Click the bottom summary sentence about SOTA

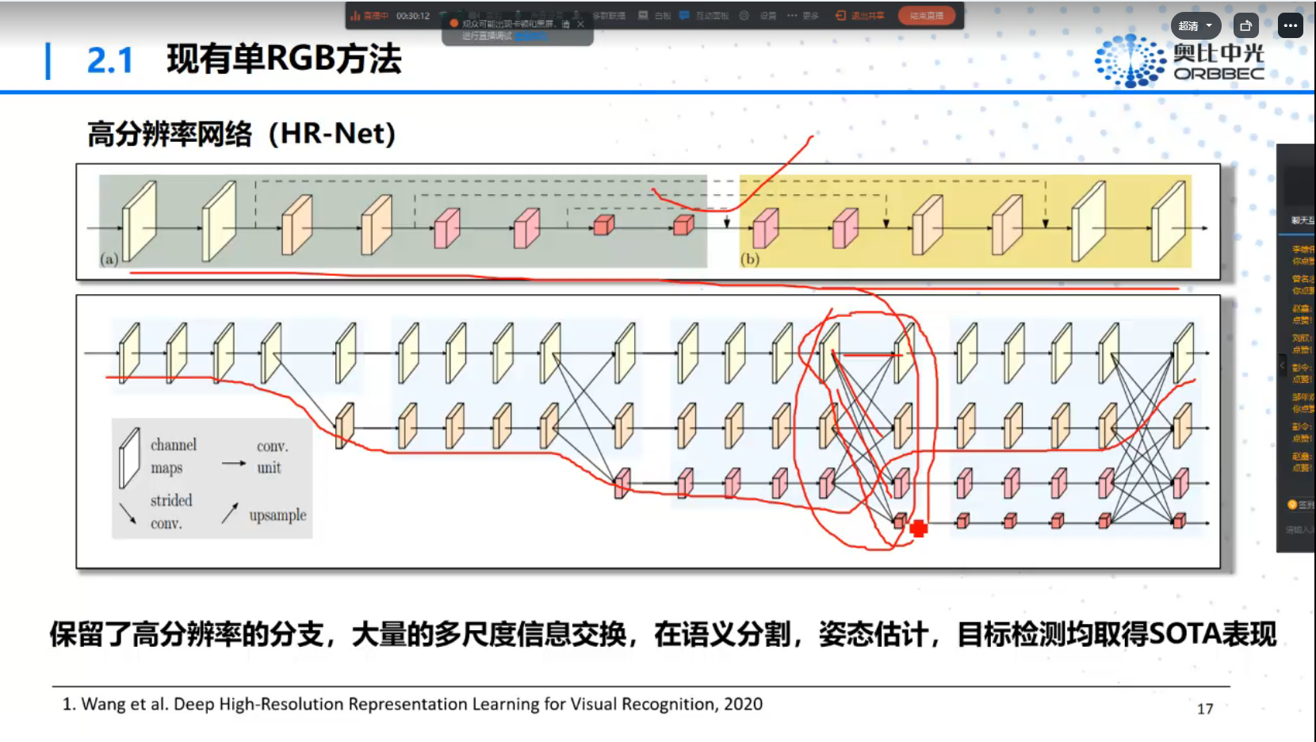663,634
